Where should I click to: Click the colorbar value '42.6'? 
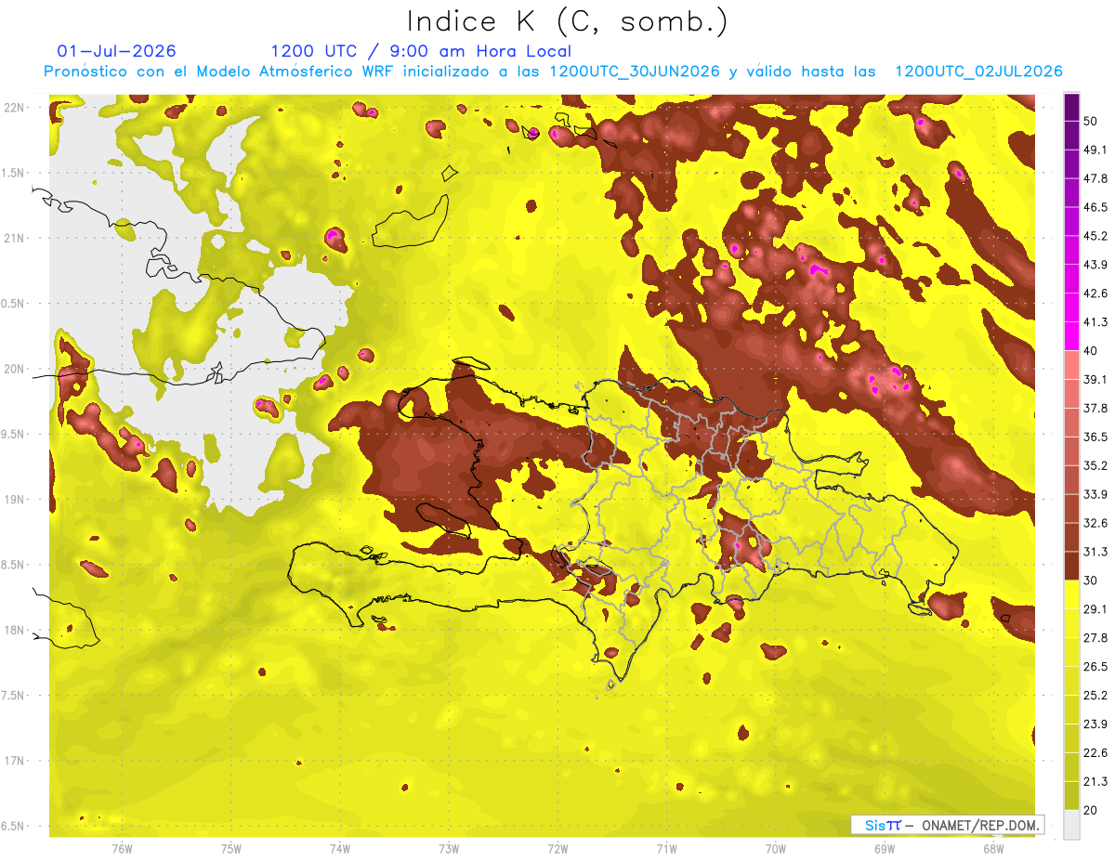coord(1095,294)
